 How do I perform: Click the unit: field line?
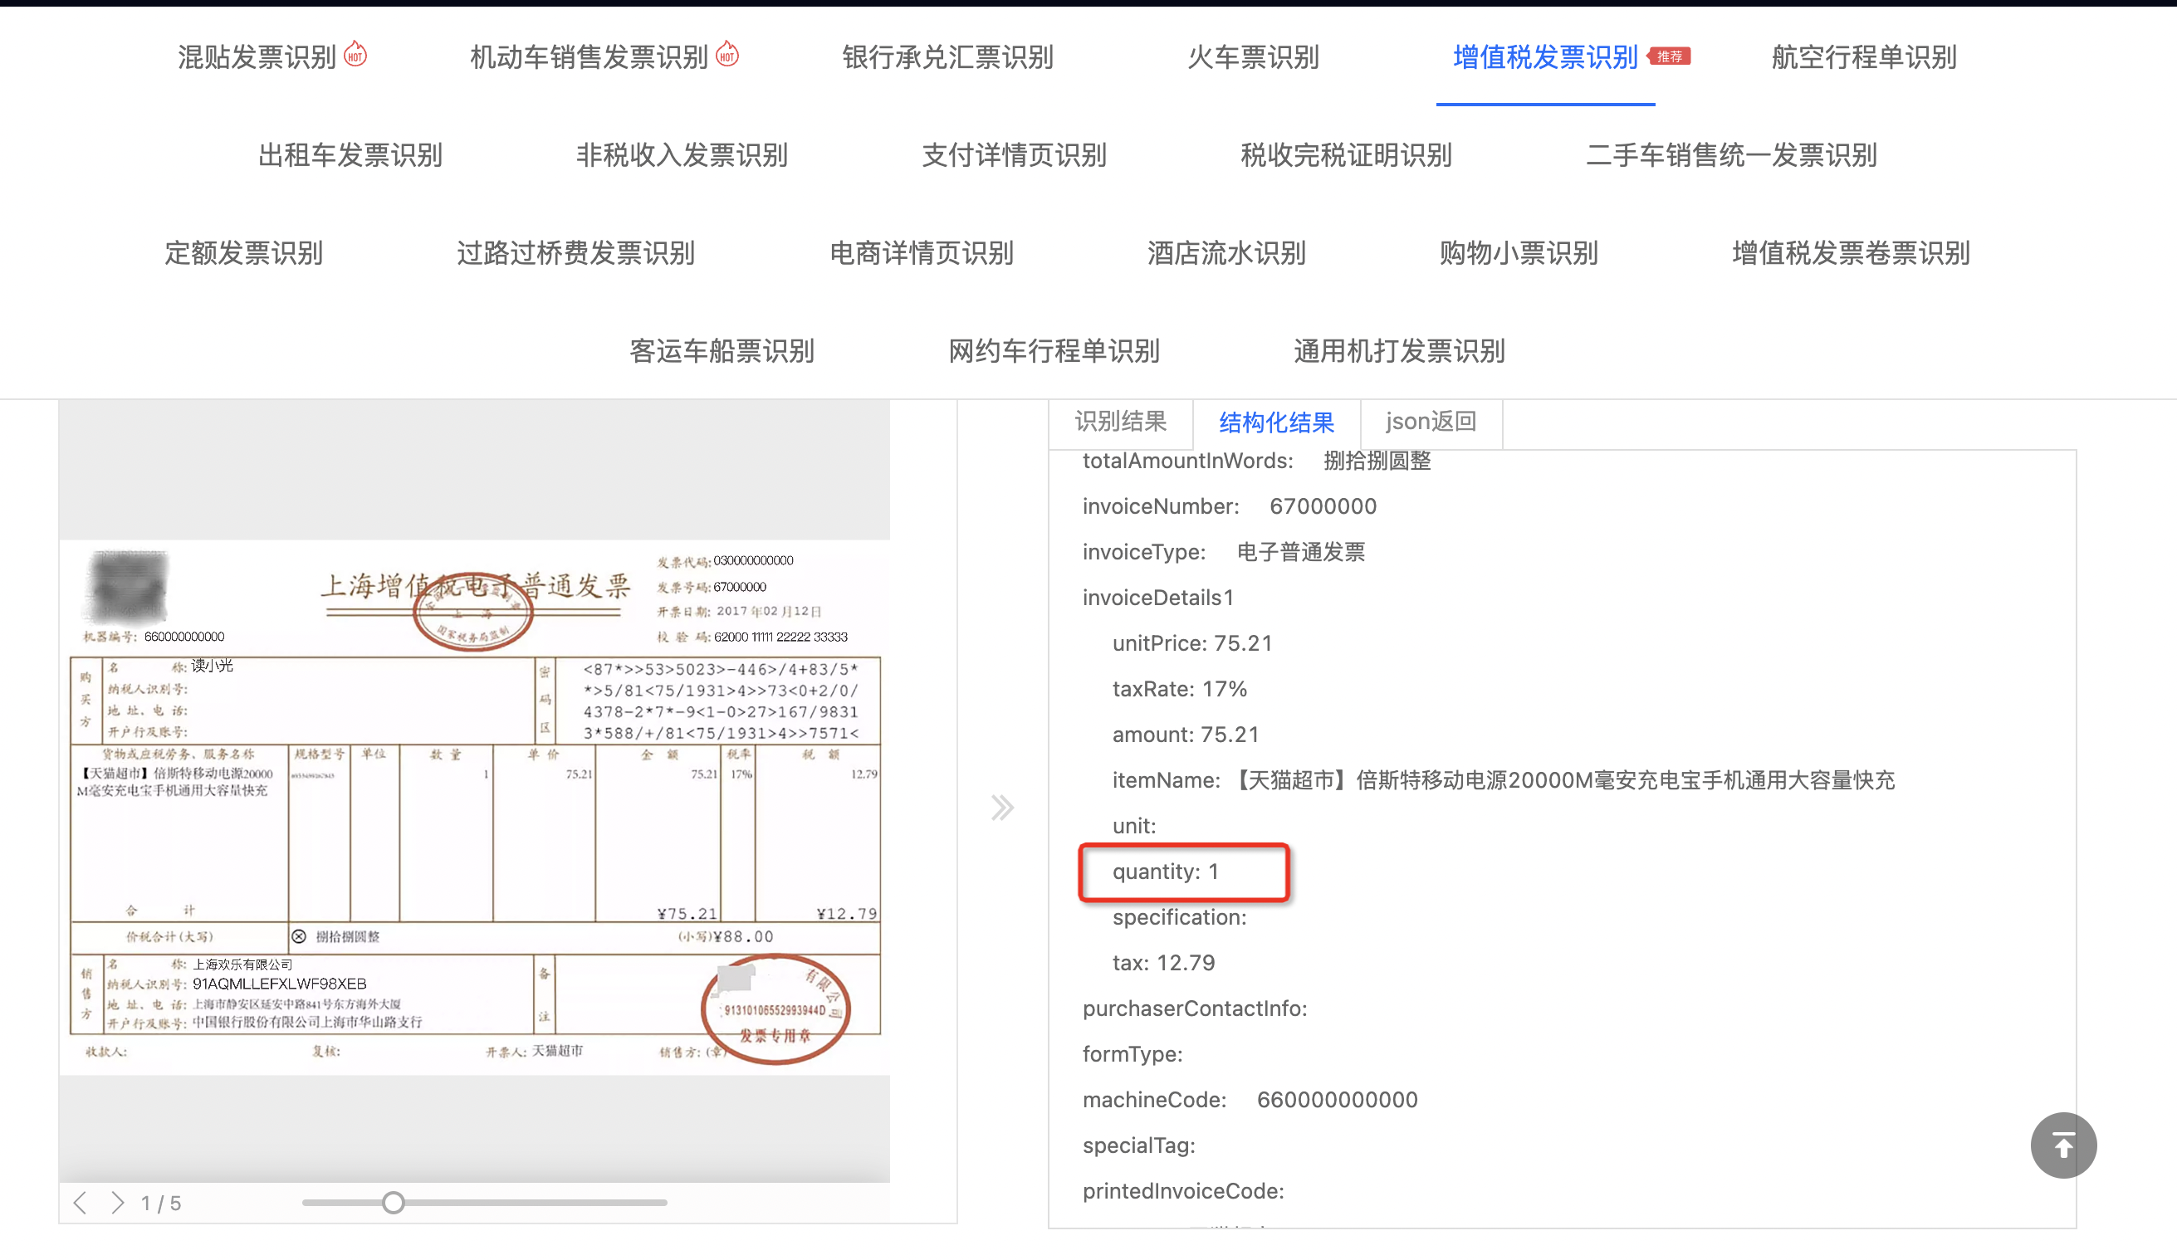pos(1133,827)
